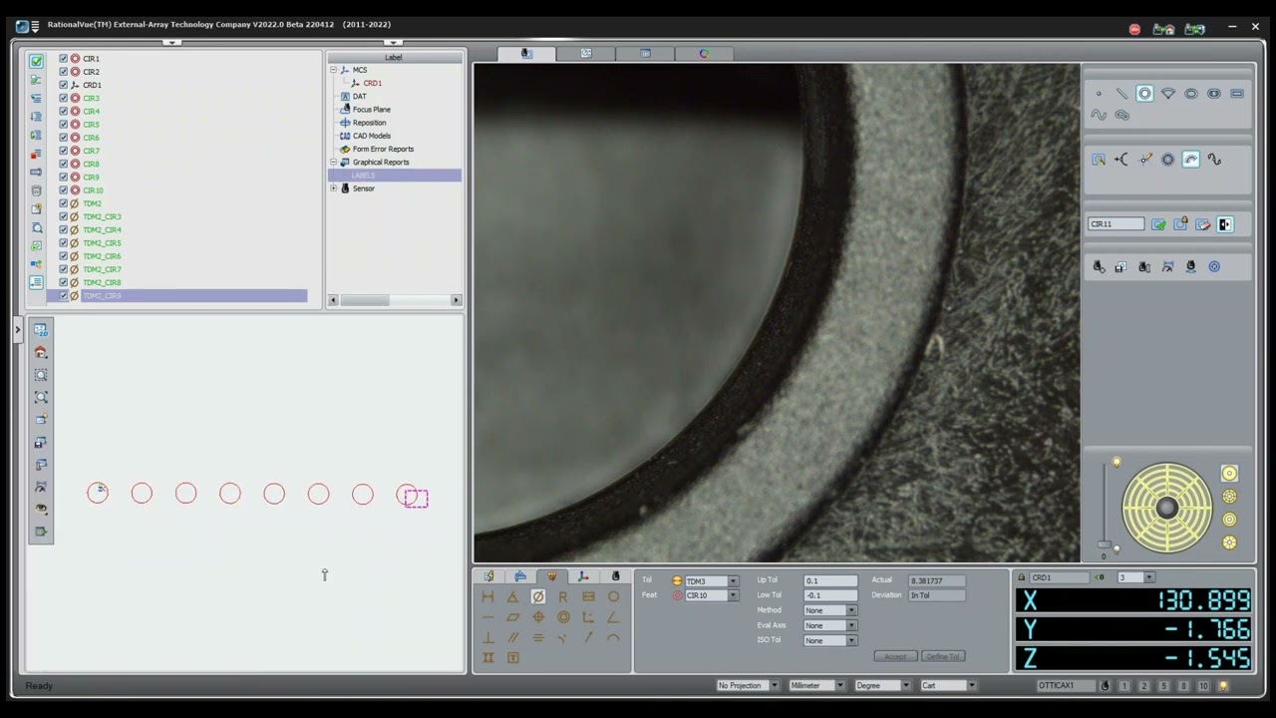The image size is (1276, 718).
Task: Select the Parallelism tolerance symbol
Action: (513, 637)
